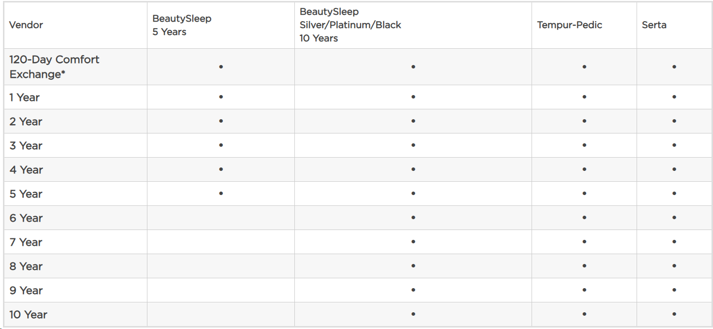Click the "1 Year" row label

click(x=25, y=98)
